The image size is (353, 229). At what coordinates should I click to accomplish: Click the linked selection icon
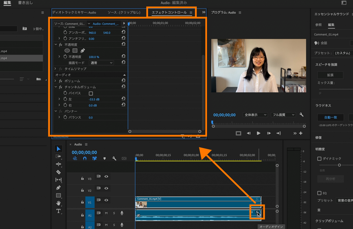95,158
